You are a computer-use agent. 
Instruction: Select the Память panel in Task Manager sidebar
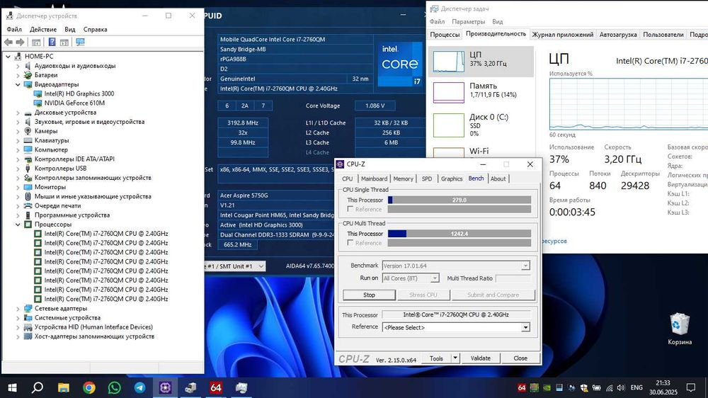(481, 92)
